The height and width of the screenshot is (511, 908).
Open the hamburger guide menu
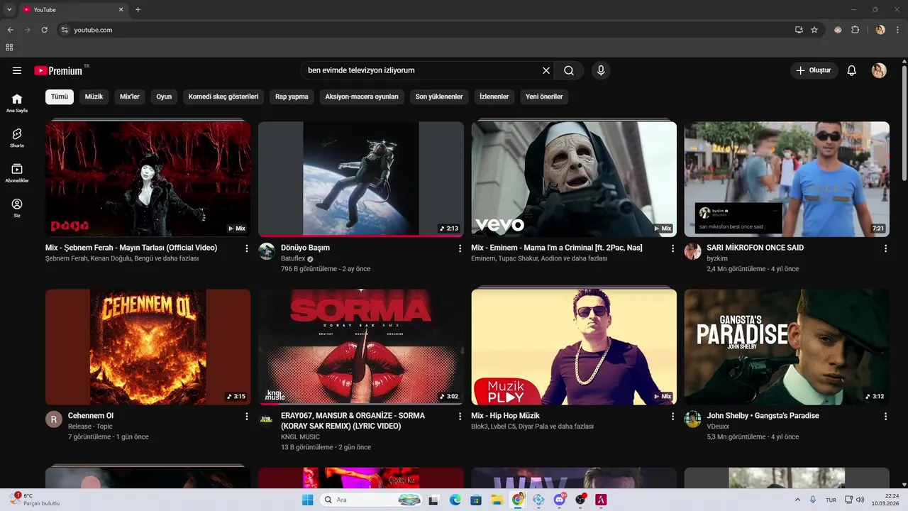(x=17, y=70)
